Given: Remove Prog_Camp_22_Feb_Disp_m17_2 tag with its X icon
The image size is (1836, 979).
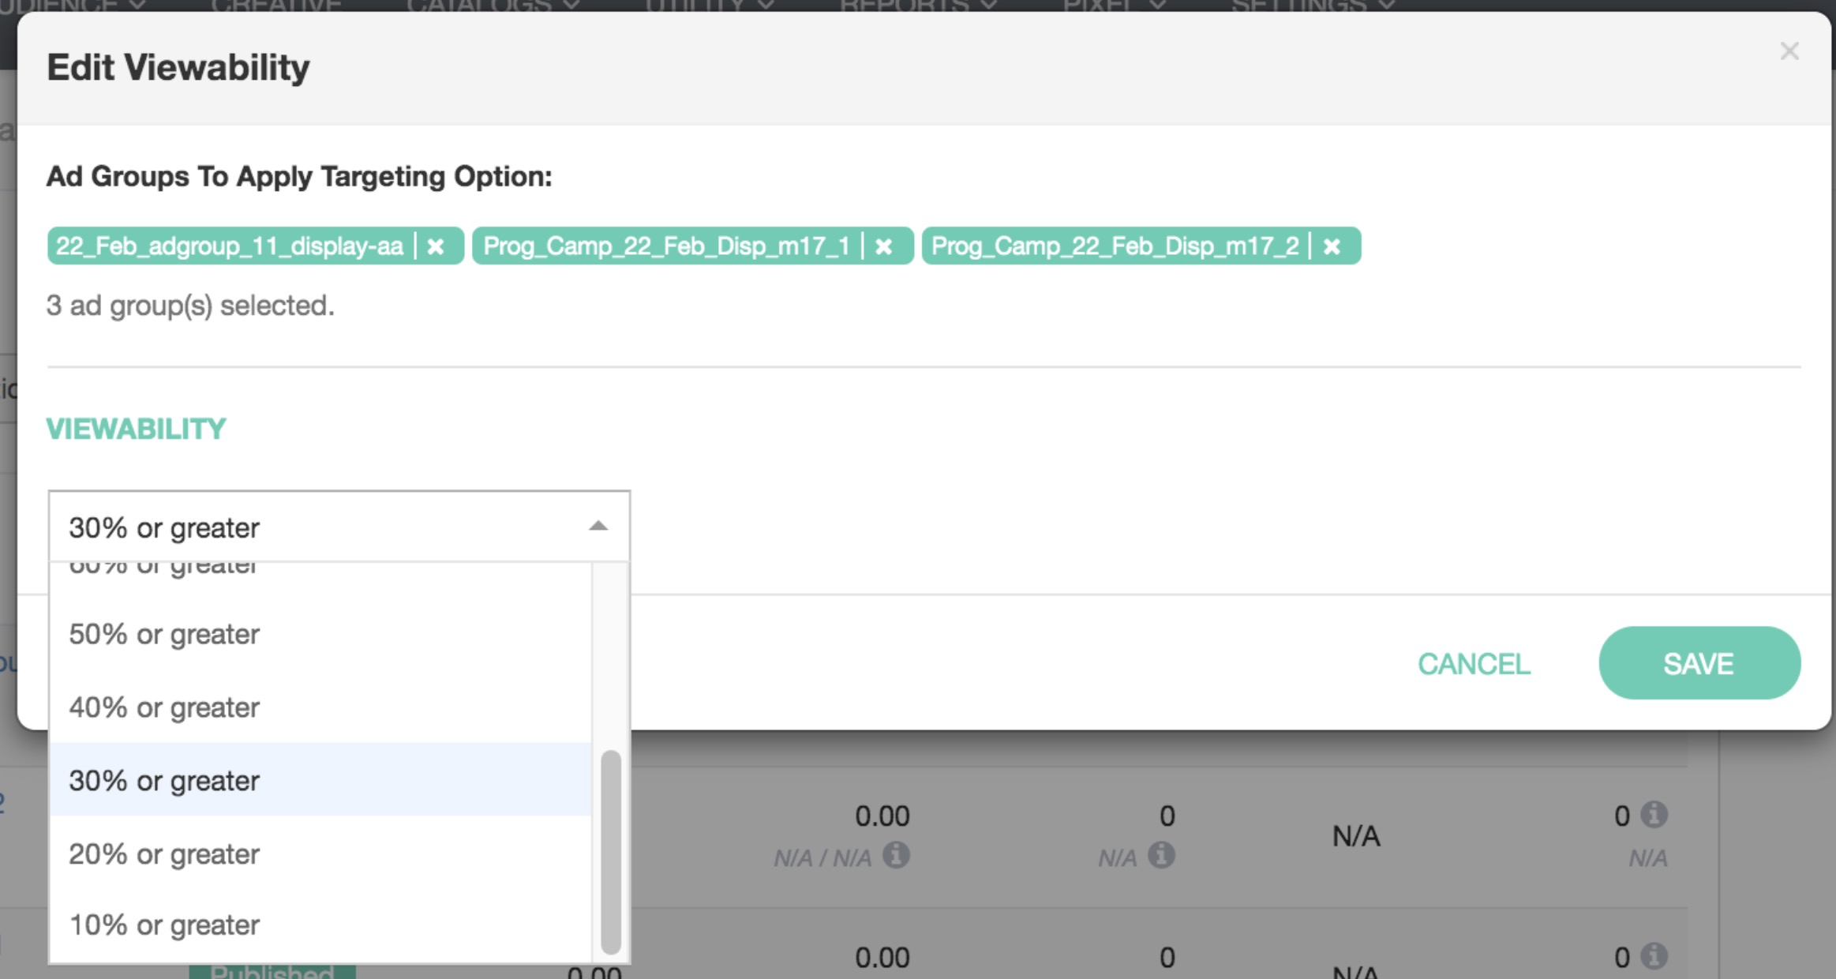Looking at the screenshot, I should coord(1332,246).
